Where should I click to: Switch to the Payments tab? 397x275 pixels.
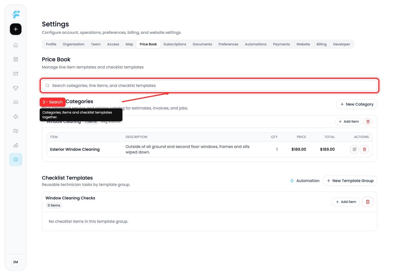pos(281,44)
